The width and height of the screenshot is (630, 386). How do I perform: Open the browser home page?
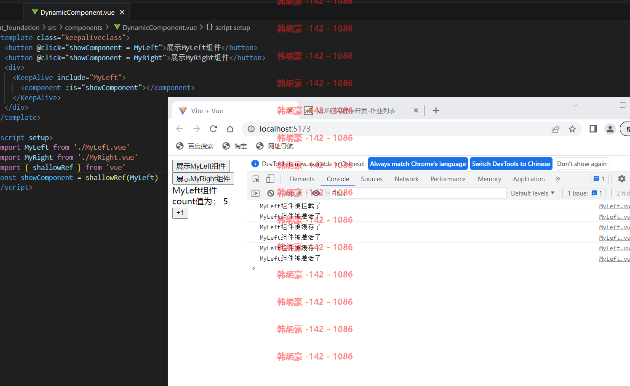coord(230,129)
